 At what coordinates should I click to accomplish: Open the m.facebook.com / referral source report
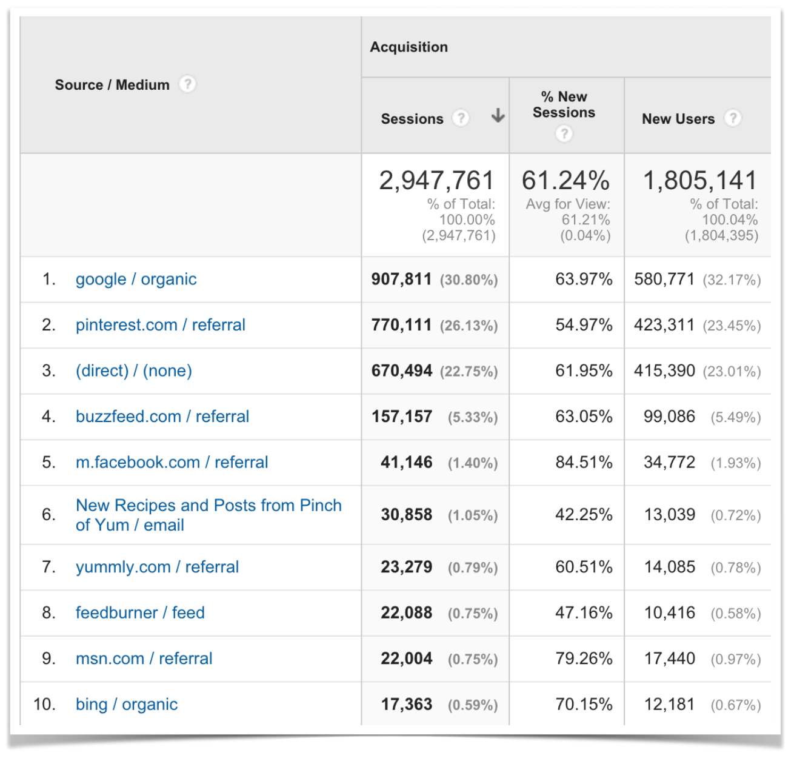coord(172,462)
